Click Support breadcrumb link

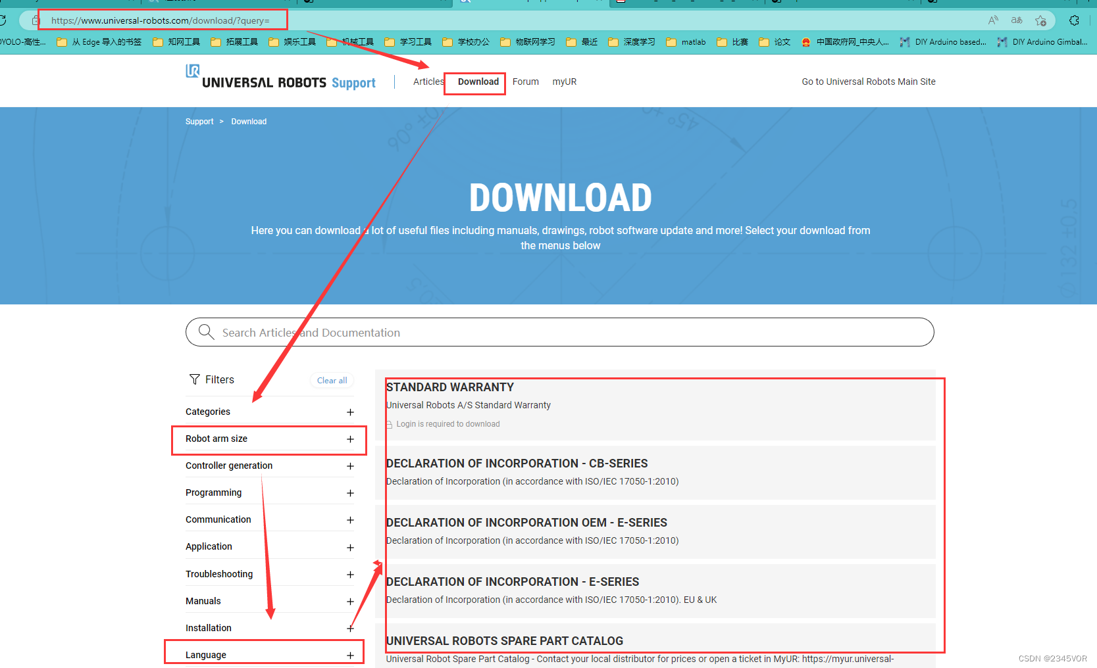[x=199, y=122]
